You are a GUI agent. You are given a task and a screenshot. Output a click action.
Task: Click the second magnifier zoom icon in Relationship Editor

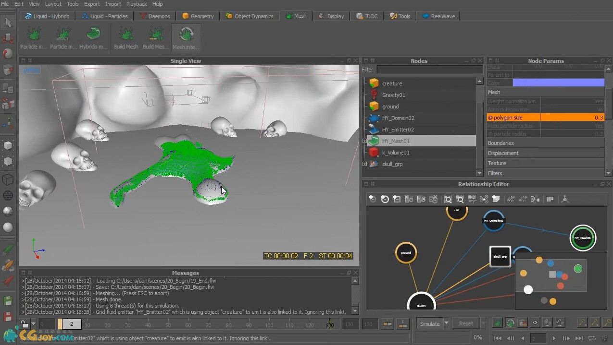(x=460, y=199)
